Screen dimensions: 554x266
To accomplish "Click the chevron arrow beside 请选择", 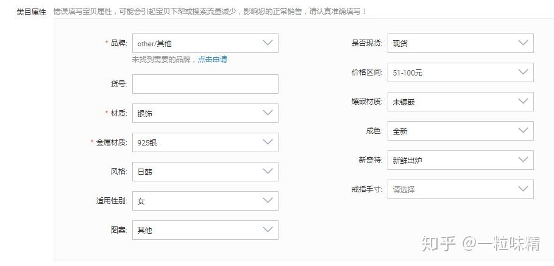I will click(x=523, y=189).
